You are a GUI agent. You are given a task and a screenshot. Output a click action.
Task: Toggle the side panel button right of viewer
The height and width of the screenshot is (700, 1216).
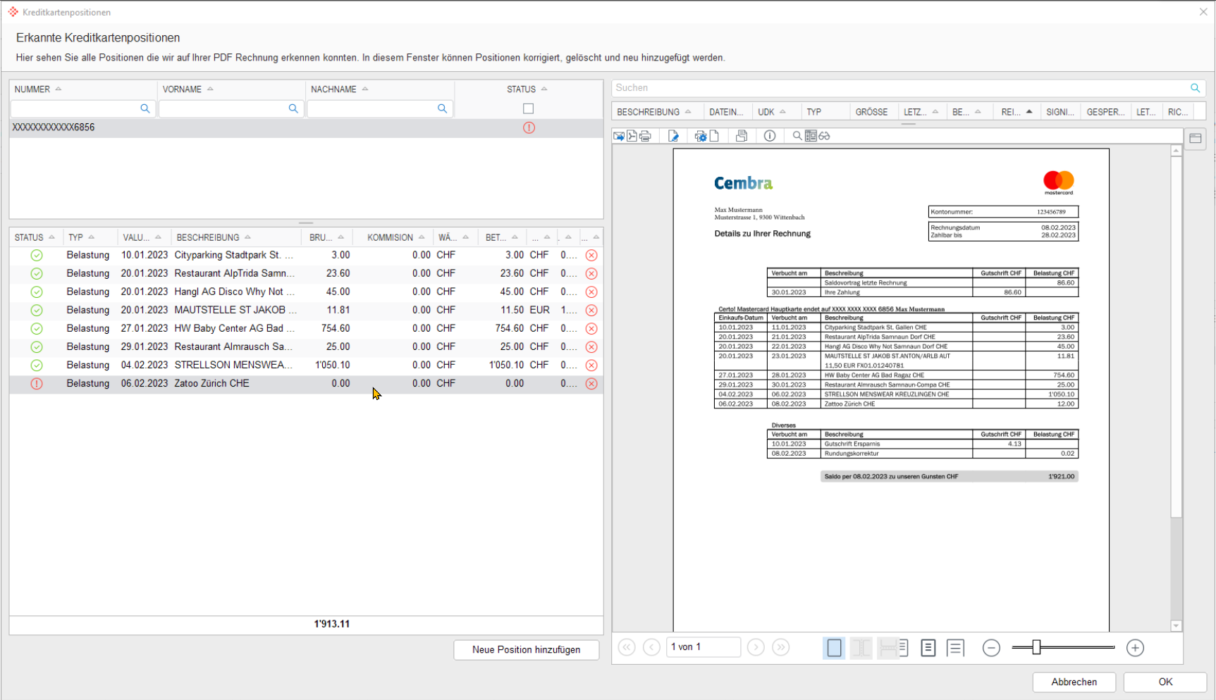coord(1196,139)
